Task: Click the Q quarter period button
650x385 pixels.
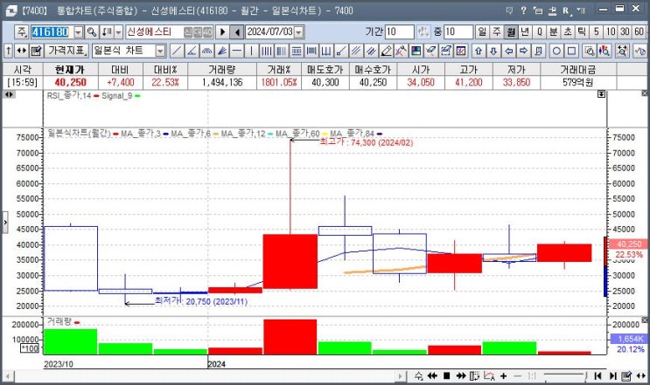Action: [x=539, y=31]
